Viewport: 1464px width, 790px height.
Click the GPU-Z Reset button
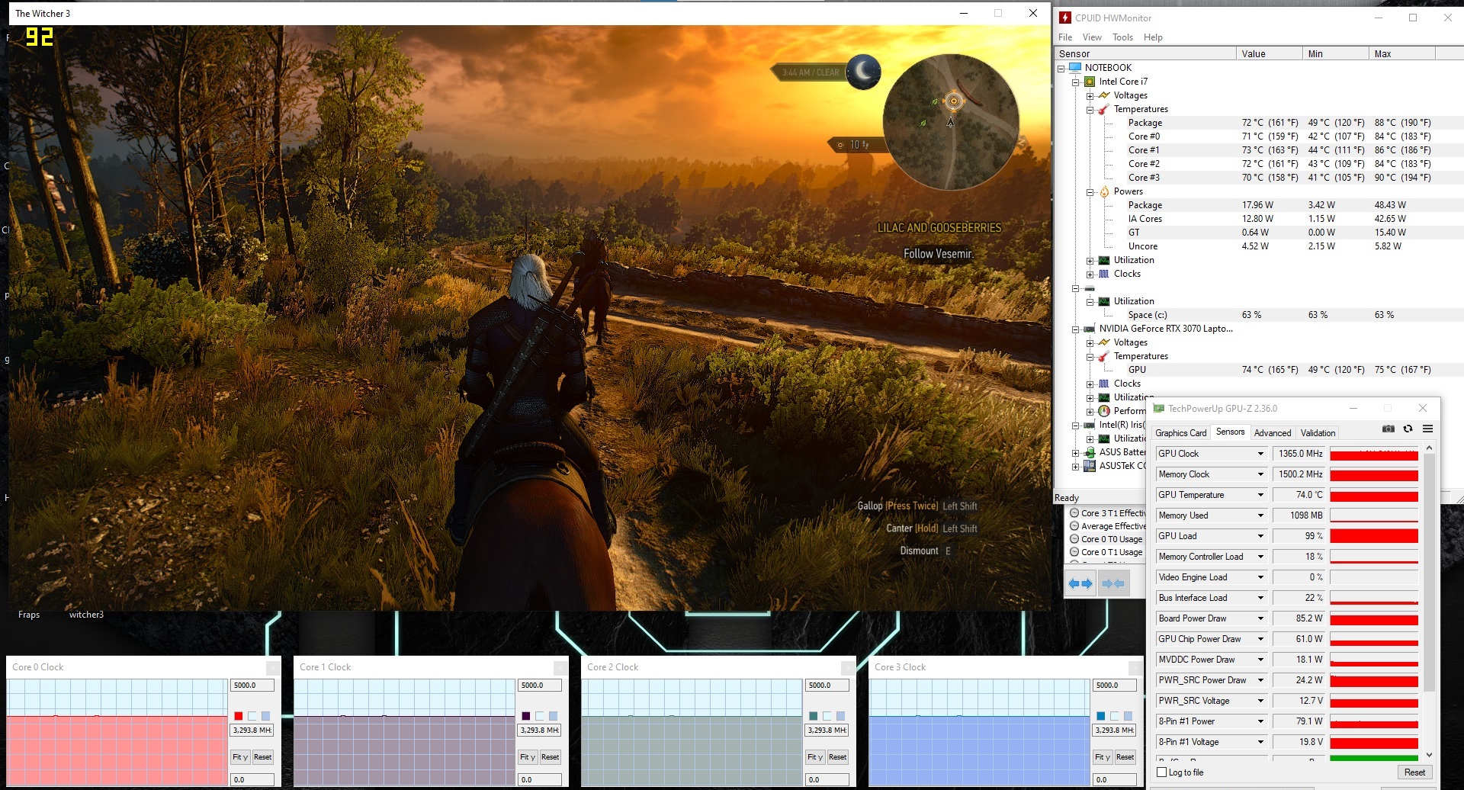1414,772
